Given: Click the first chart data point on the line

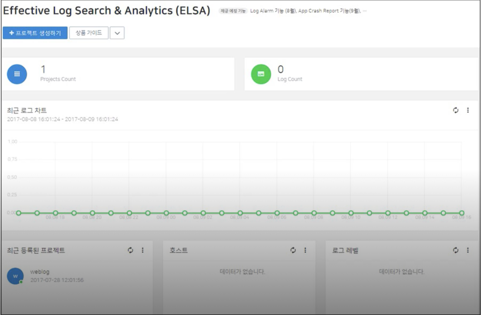Looking at the screenshot, I should click(x=19, y=213).
